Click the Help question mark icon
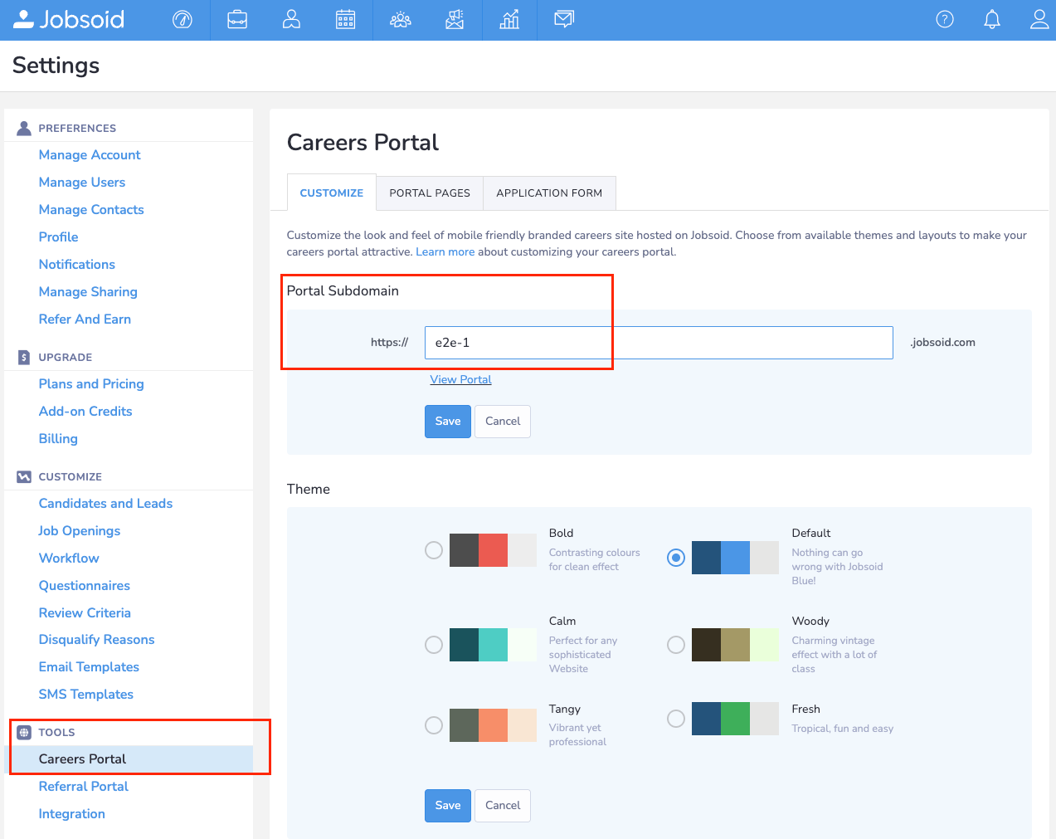This screenshot has height=839, width=1056. click(x=945, y=19)
